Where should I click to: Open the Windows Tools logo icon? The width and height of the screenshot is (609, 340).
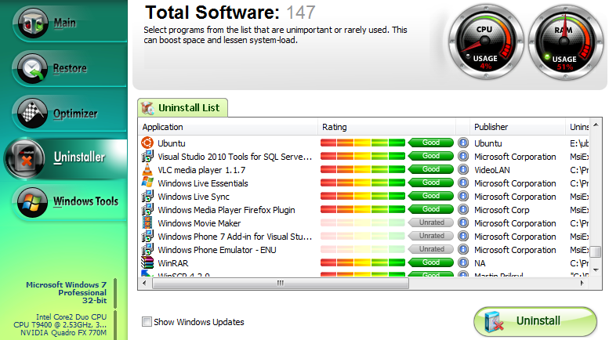pos(33,202)
